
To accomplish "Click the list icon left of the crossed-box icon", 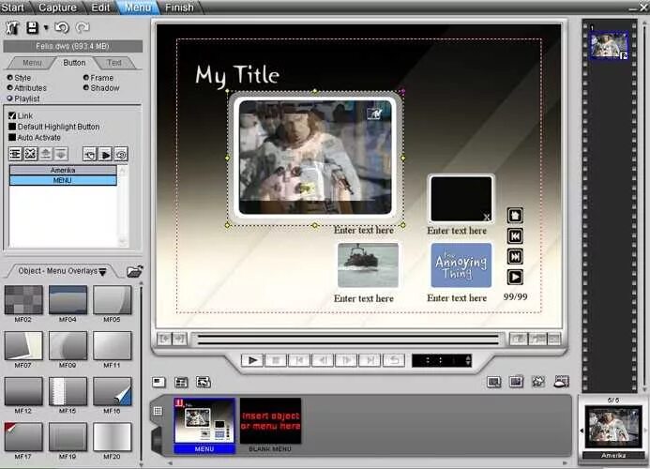I will click(15, 154).
